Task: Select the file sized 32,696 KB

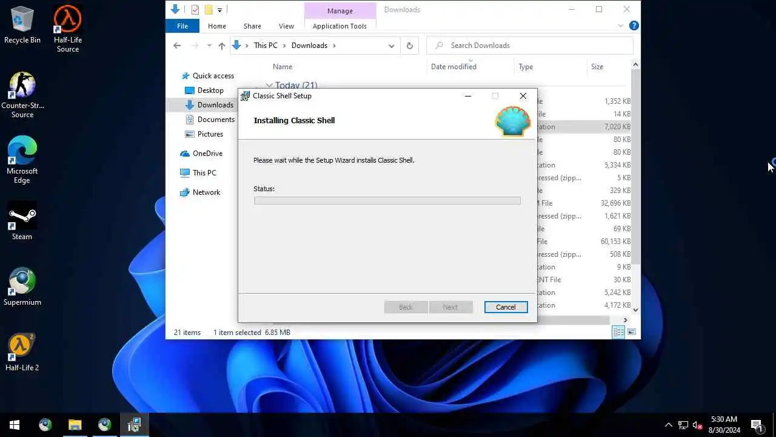Action: [584, 203]
